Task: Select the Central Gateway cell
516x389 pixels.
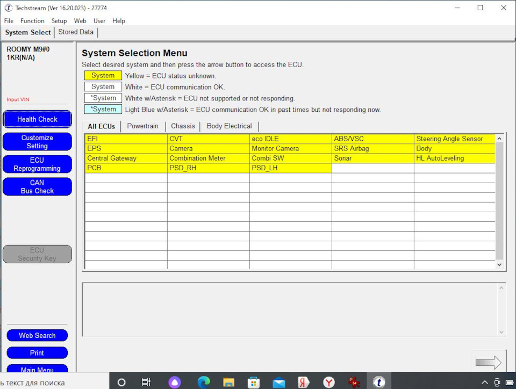Action: click(126, 158)
